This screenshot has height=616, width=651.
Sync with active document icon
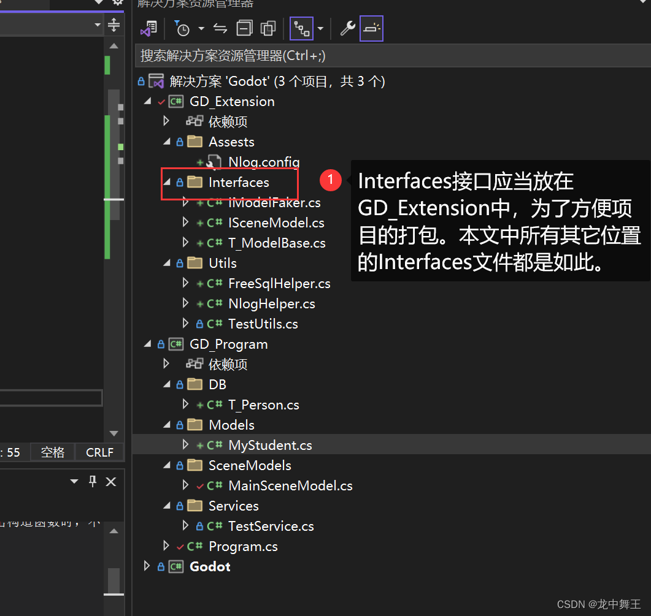coord(220,29)
